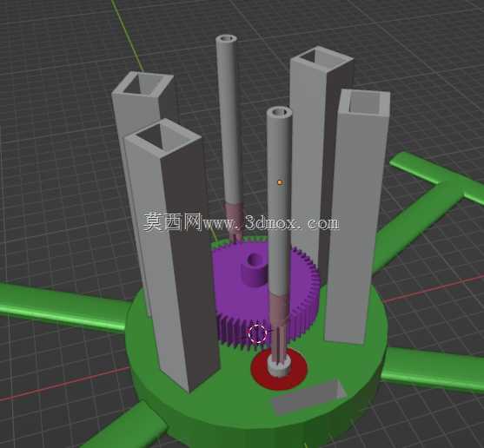Select the red disc on the green base
484x448 pixels.
tap(279, 370)
